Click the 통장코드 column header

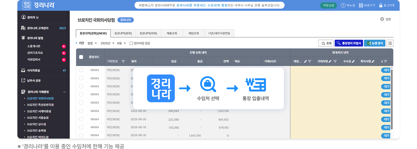[95, 57]
